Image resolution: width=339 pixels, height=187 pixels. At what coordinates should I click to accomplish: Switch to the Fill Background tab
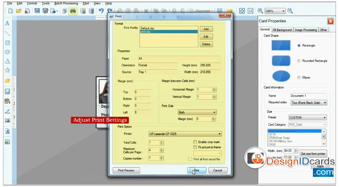[x=282, y=30]
